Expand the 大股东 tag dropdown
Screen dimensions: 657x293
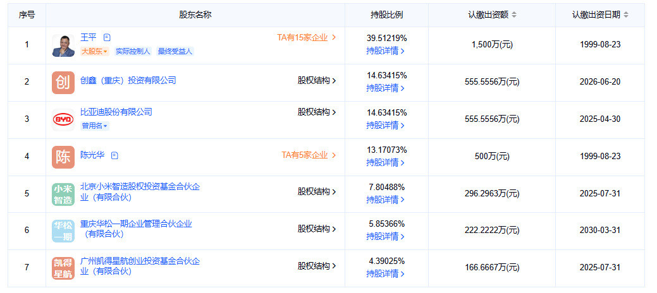(x=95, y=52)
